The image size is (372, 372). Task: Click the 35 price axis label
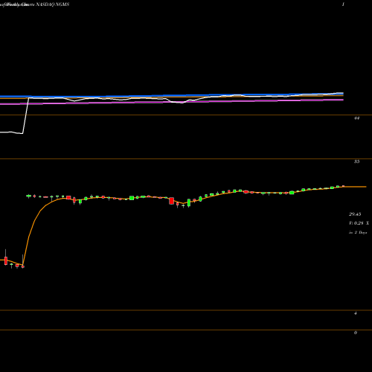tap(356, 161)
